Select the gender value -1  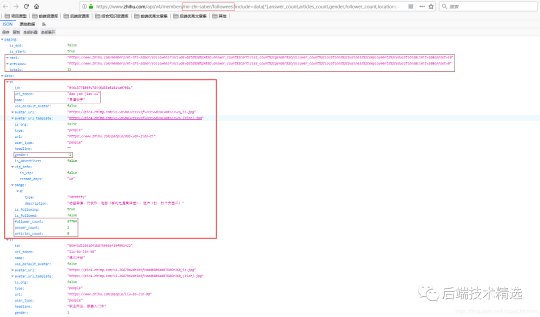69,155
